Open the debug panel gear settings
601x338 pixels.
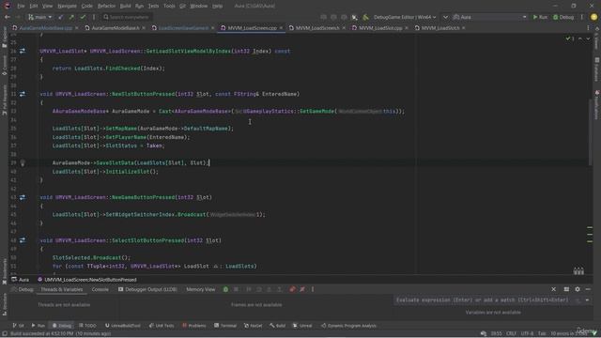pyautogui.click(x=578, y=289)
